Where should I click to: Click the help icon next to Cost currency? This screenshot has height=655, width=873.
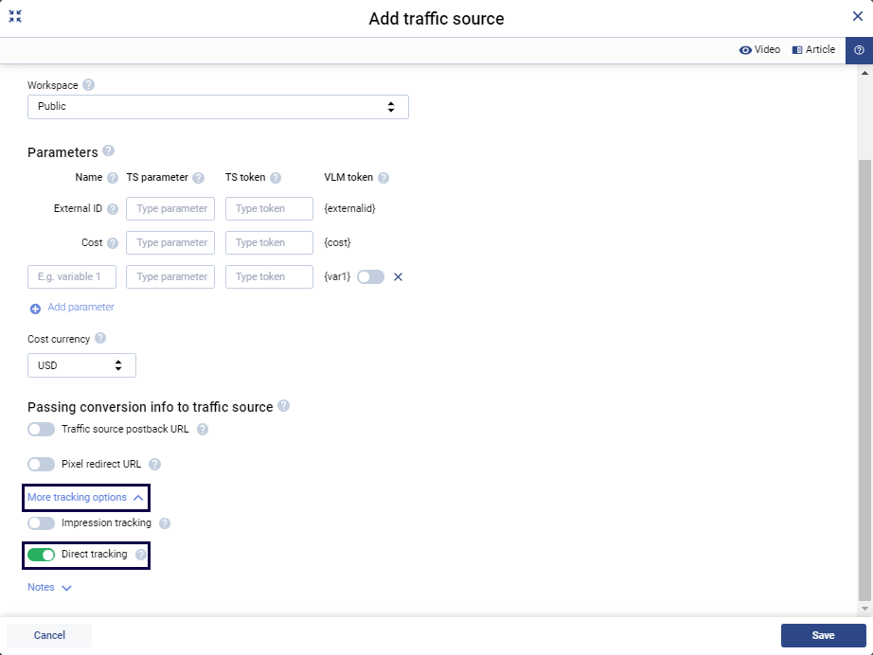click(x=100, y=338)
